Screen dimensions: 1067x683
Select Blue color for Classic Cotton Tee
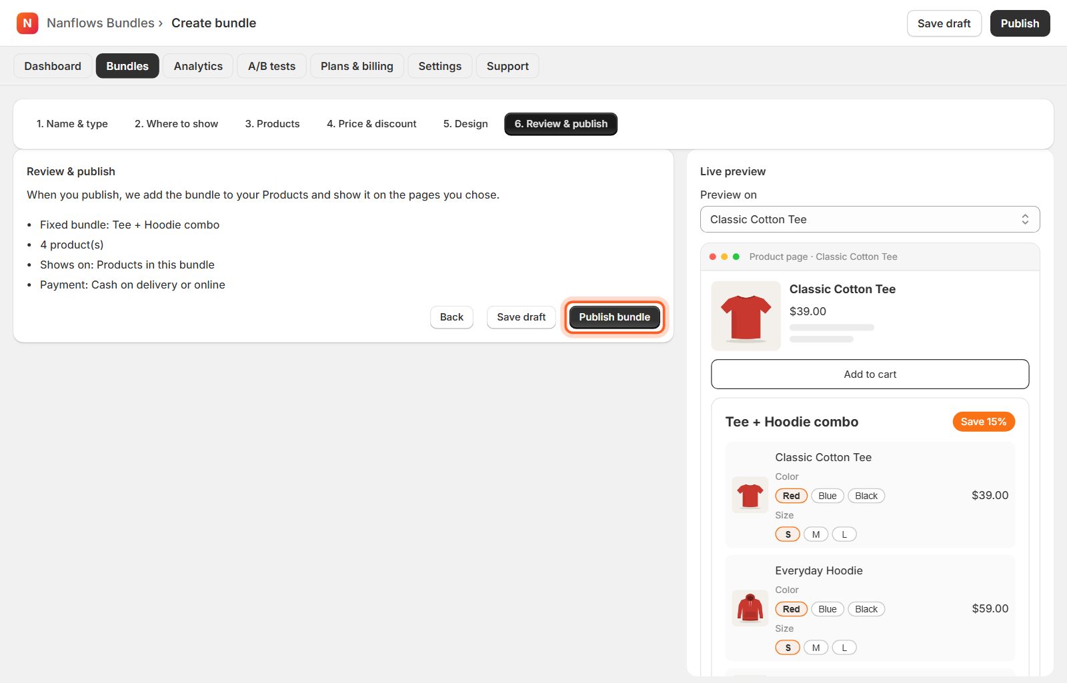[x=828, y=496]
